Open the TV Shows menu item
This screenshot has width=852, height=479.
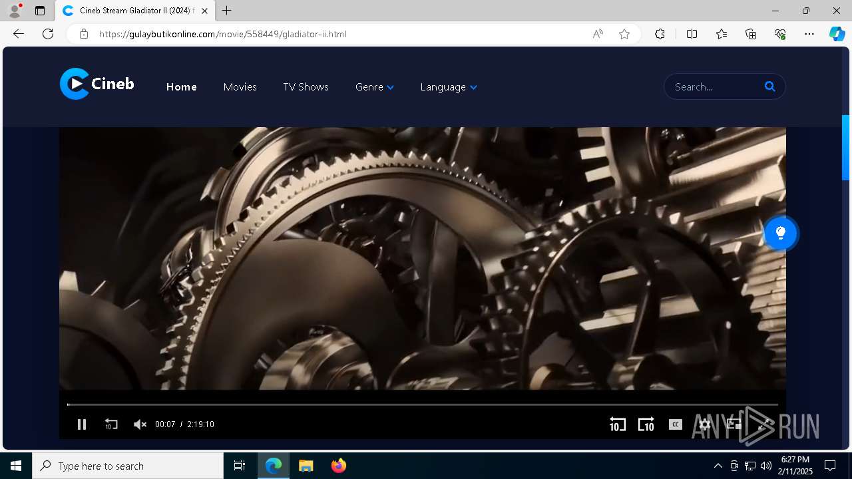point(306,87)
